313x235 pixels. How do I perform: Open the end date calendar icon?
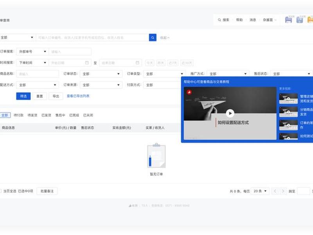137,63
